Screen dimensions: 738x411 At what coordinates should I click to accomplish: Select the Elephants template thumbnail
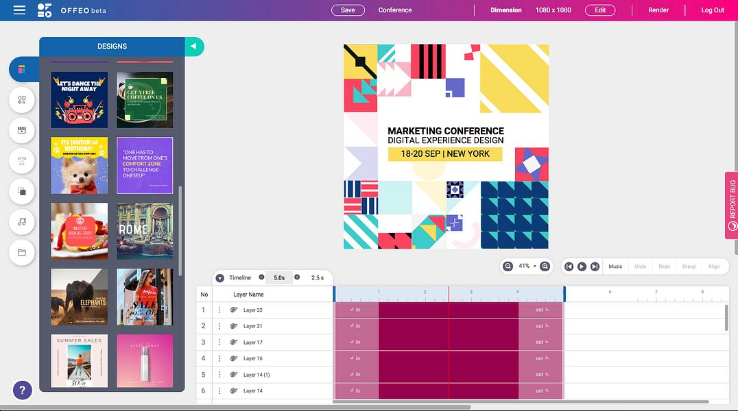(x=79, y=297)
